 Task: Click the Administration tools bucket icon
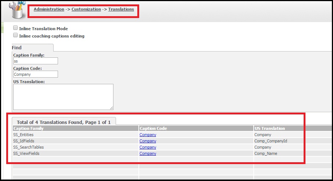coord(17,10)
